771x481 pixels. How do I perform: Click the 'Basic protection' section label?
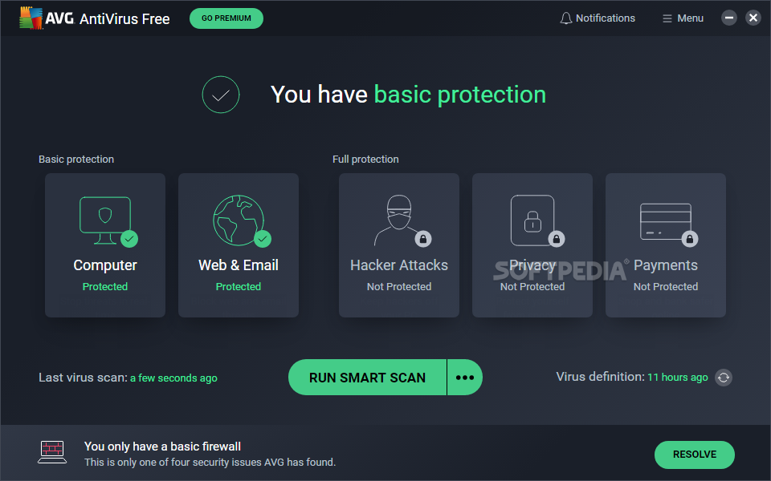pyautogui.click(x=76, y=160)
